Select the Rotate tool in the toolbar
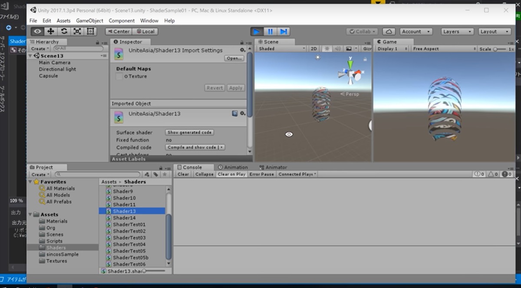This screenshot has height=288, width=521. pos(64,31)
